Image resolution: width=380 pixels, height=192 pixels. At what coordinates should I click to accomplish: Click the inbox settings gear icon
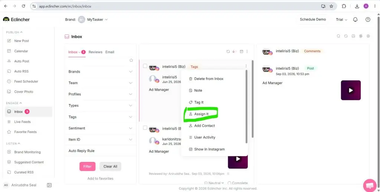[x=368, y=36]
